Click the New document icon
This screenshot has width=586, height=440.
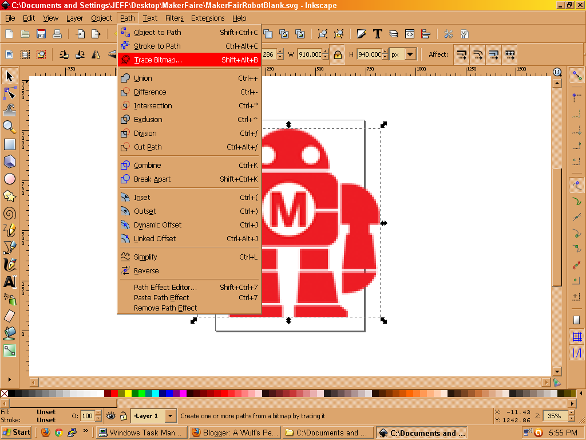pyautogui.click(x=9, y=34)
